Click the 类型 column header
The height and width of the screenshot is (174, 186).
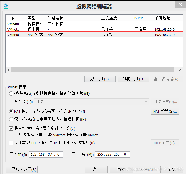point(36,18)
